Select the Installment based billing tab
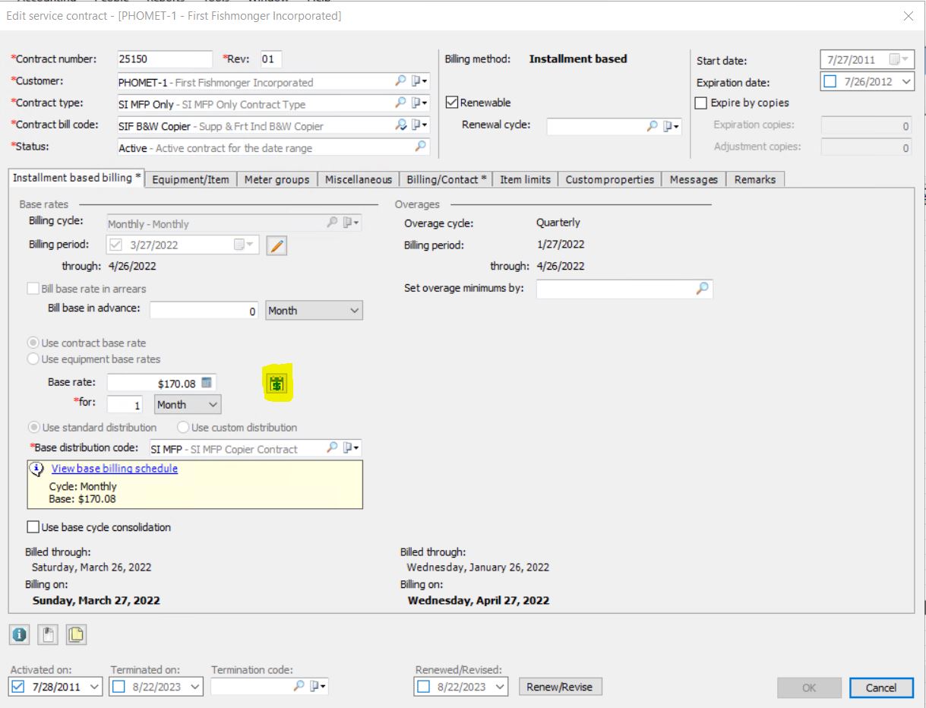The width and height of the screenshot is (926, 708). click(x=77, y=178)
